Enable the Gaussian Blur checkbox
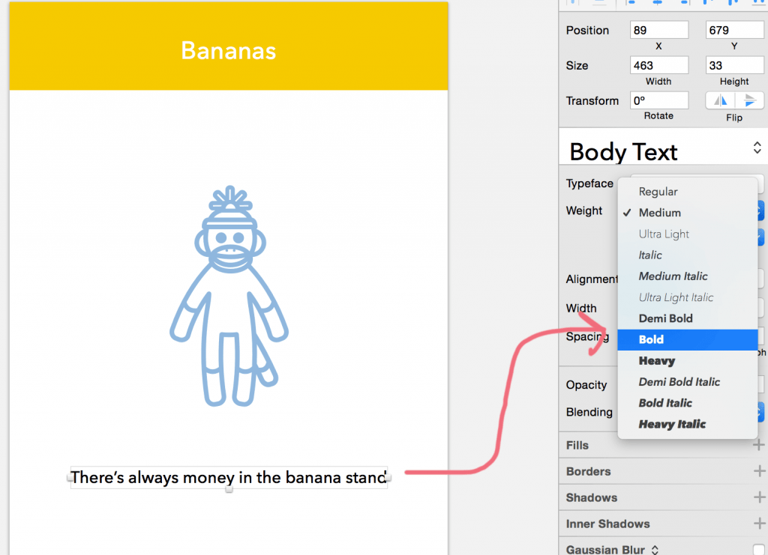The height and width of the screenshot is (555, 768). [x=759, y=550]
